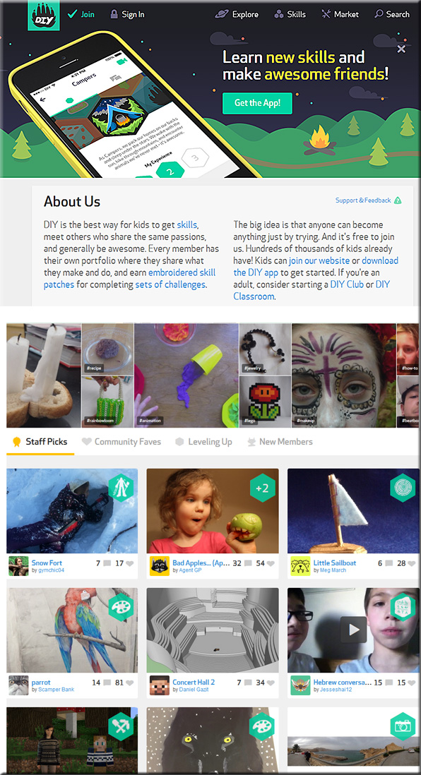Dismiss the app promo banner
Image resolution: width=421 pixels, height=775 pixels.
click(x=401, y=49)
